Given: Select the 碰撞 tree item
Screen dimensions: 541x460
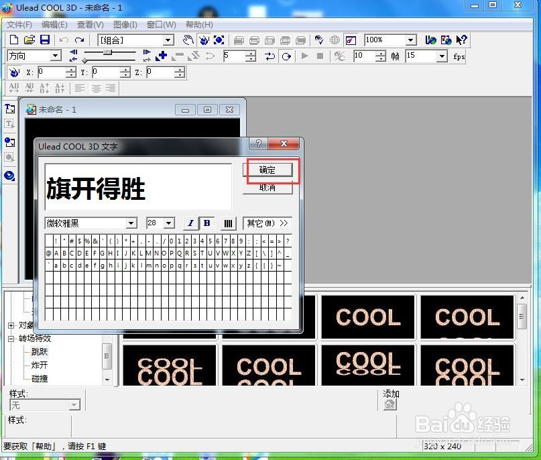Looking at the screenshot, I should pos(40,379).
